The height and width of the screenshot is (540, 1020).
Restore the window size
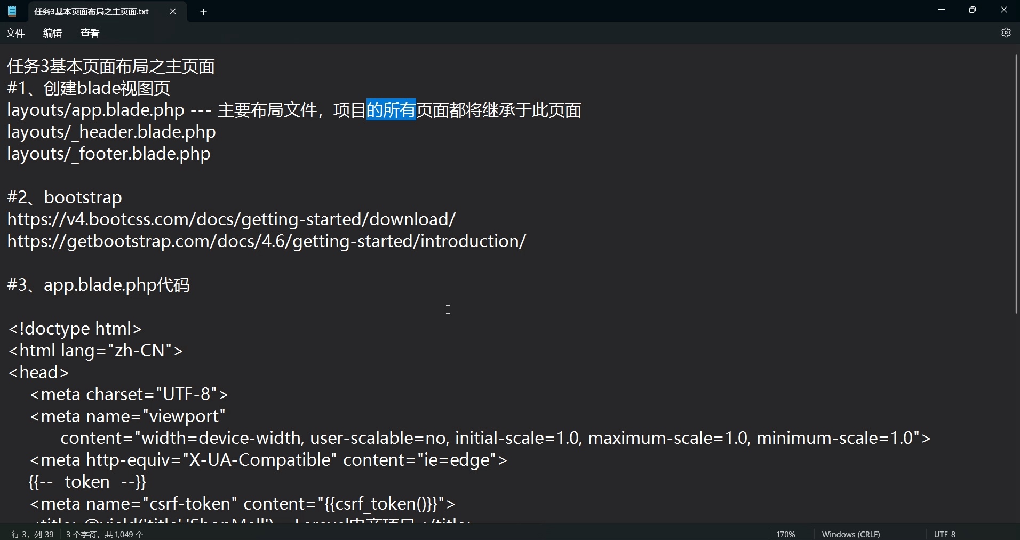pos(972,10)
